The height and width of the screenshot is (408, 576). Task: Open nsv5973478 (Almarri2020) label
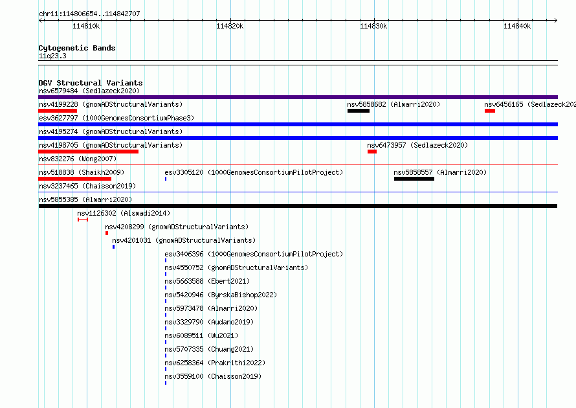[211, 308]
